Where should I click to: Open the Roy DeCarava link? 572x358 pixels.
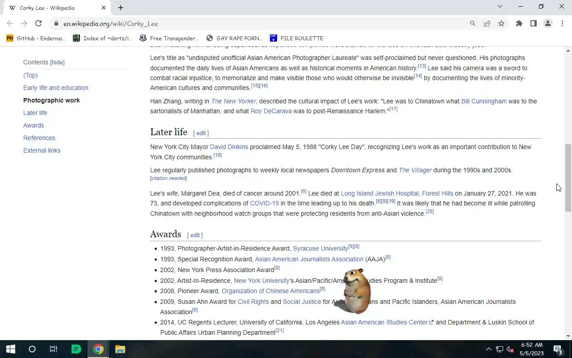(271, 111)
